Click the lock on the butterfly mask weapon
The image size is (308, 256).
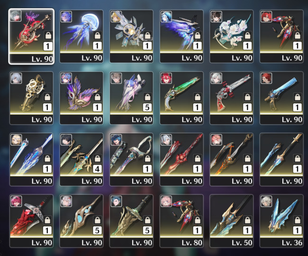pos(98,97)
